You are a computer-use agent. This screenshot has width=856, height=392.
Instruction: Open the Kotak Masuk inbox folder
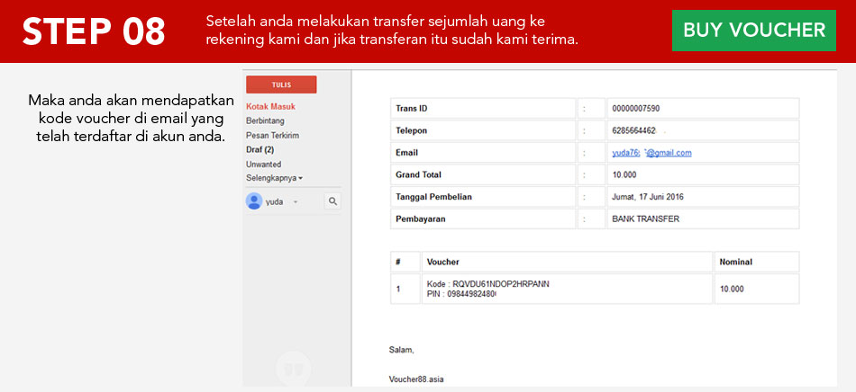pyautogui.click(x=270, y=106)
